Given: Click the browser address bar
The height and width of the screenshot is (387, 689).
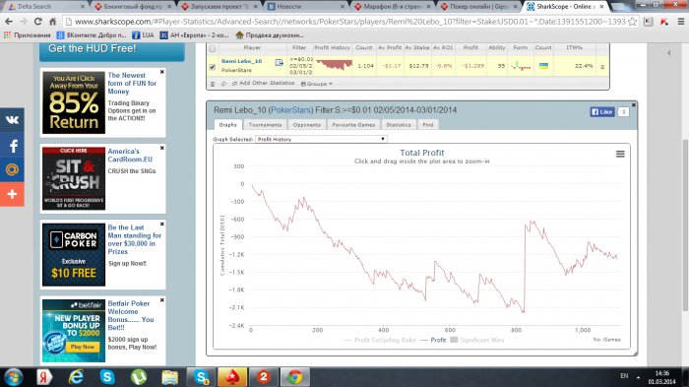Looking at the screenshot, I should click(349, 21).
